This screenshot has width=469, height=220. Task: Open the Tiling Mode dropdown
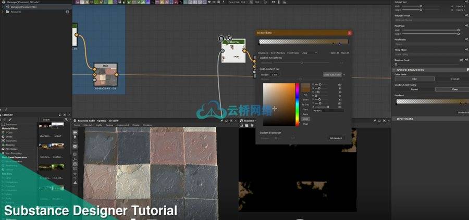(x=431, y=54)
